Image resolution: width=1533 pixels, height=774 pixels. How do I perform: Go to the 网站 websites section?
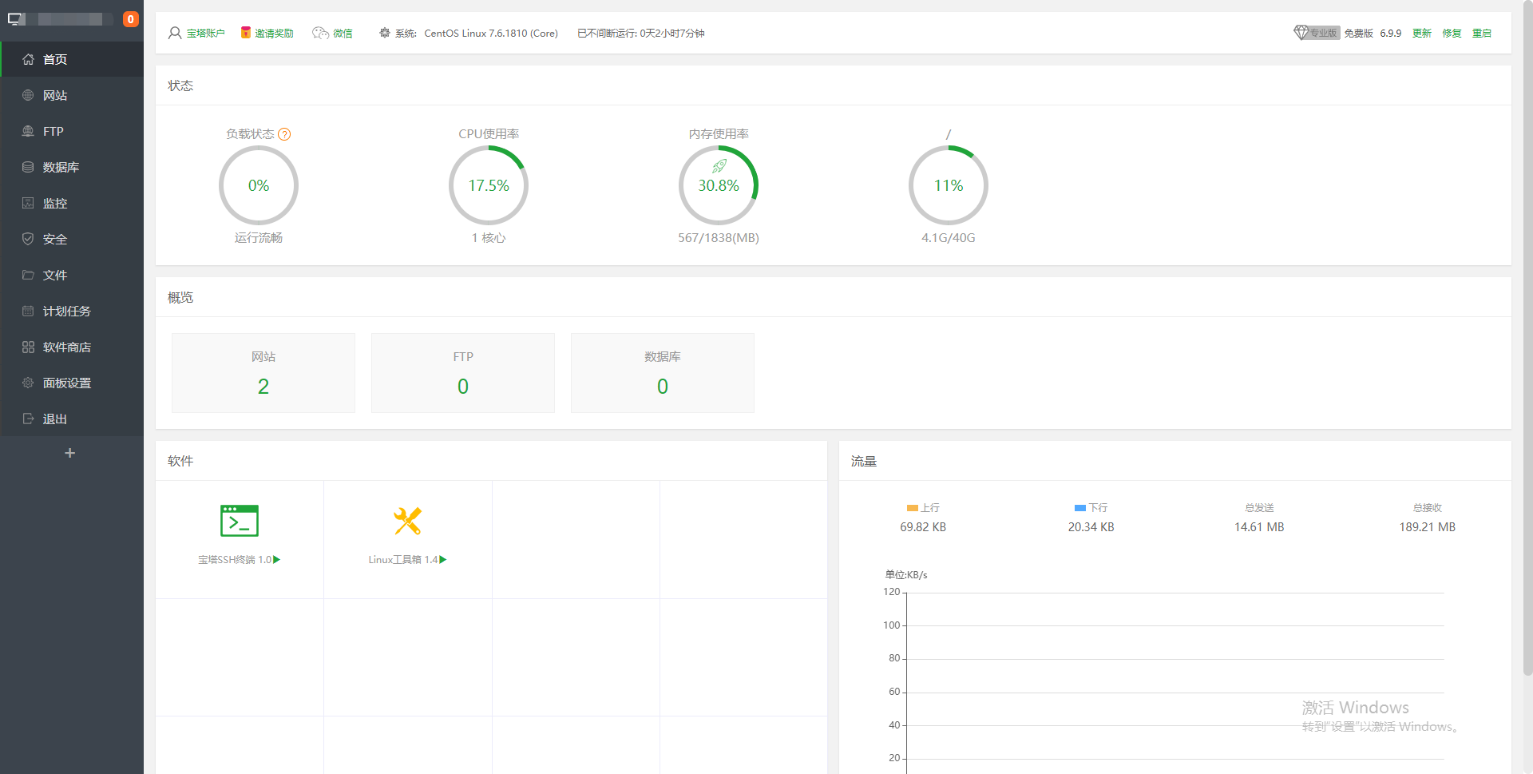click(72, 95)
